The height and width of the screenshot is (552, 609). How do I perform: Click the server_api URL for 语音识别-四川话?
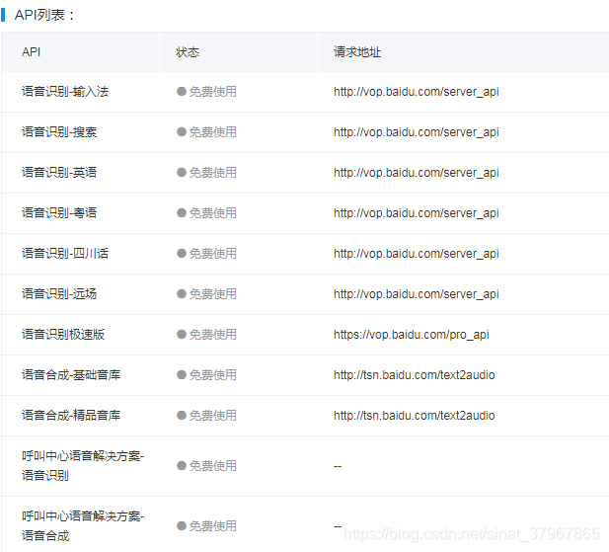point(417,253)
